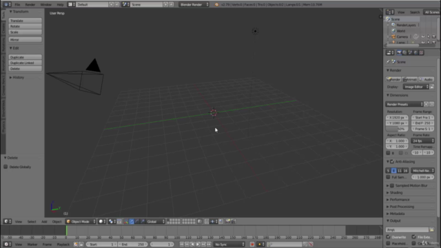Click the Duplicate Linked button
The width and height of the screenshot is (441, 248).
[25, 63]
